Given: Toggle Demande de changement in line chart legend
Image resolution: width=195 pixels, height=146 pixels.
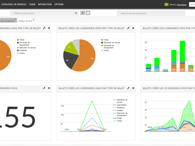Looking at the screenshot, I should 120,114.
